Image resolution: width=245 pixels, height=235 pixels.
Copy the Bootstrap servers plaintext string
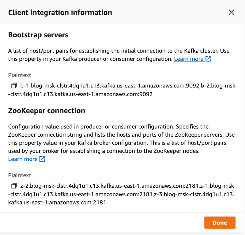[14, 86]
